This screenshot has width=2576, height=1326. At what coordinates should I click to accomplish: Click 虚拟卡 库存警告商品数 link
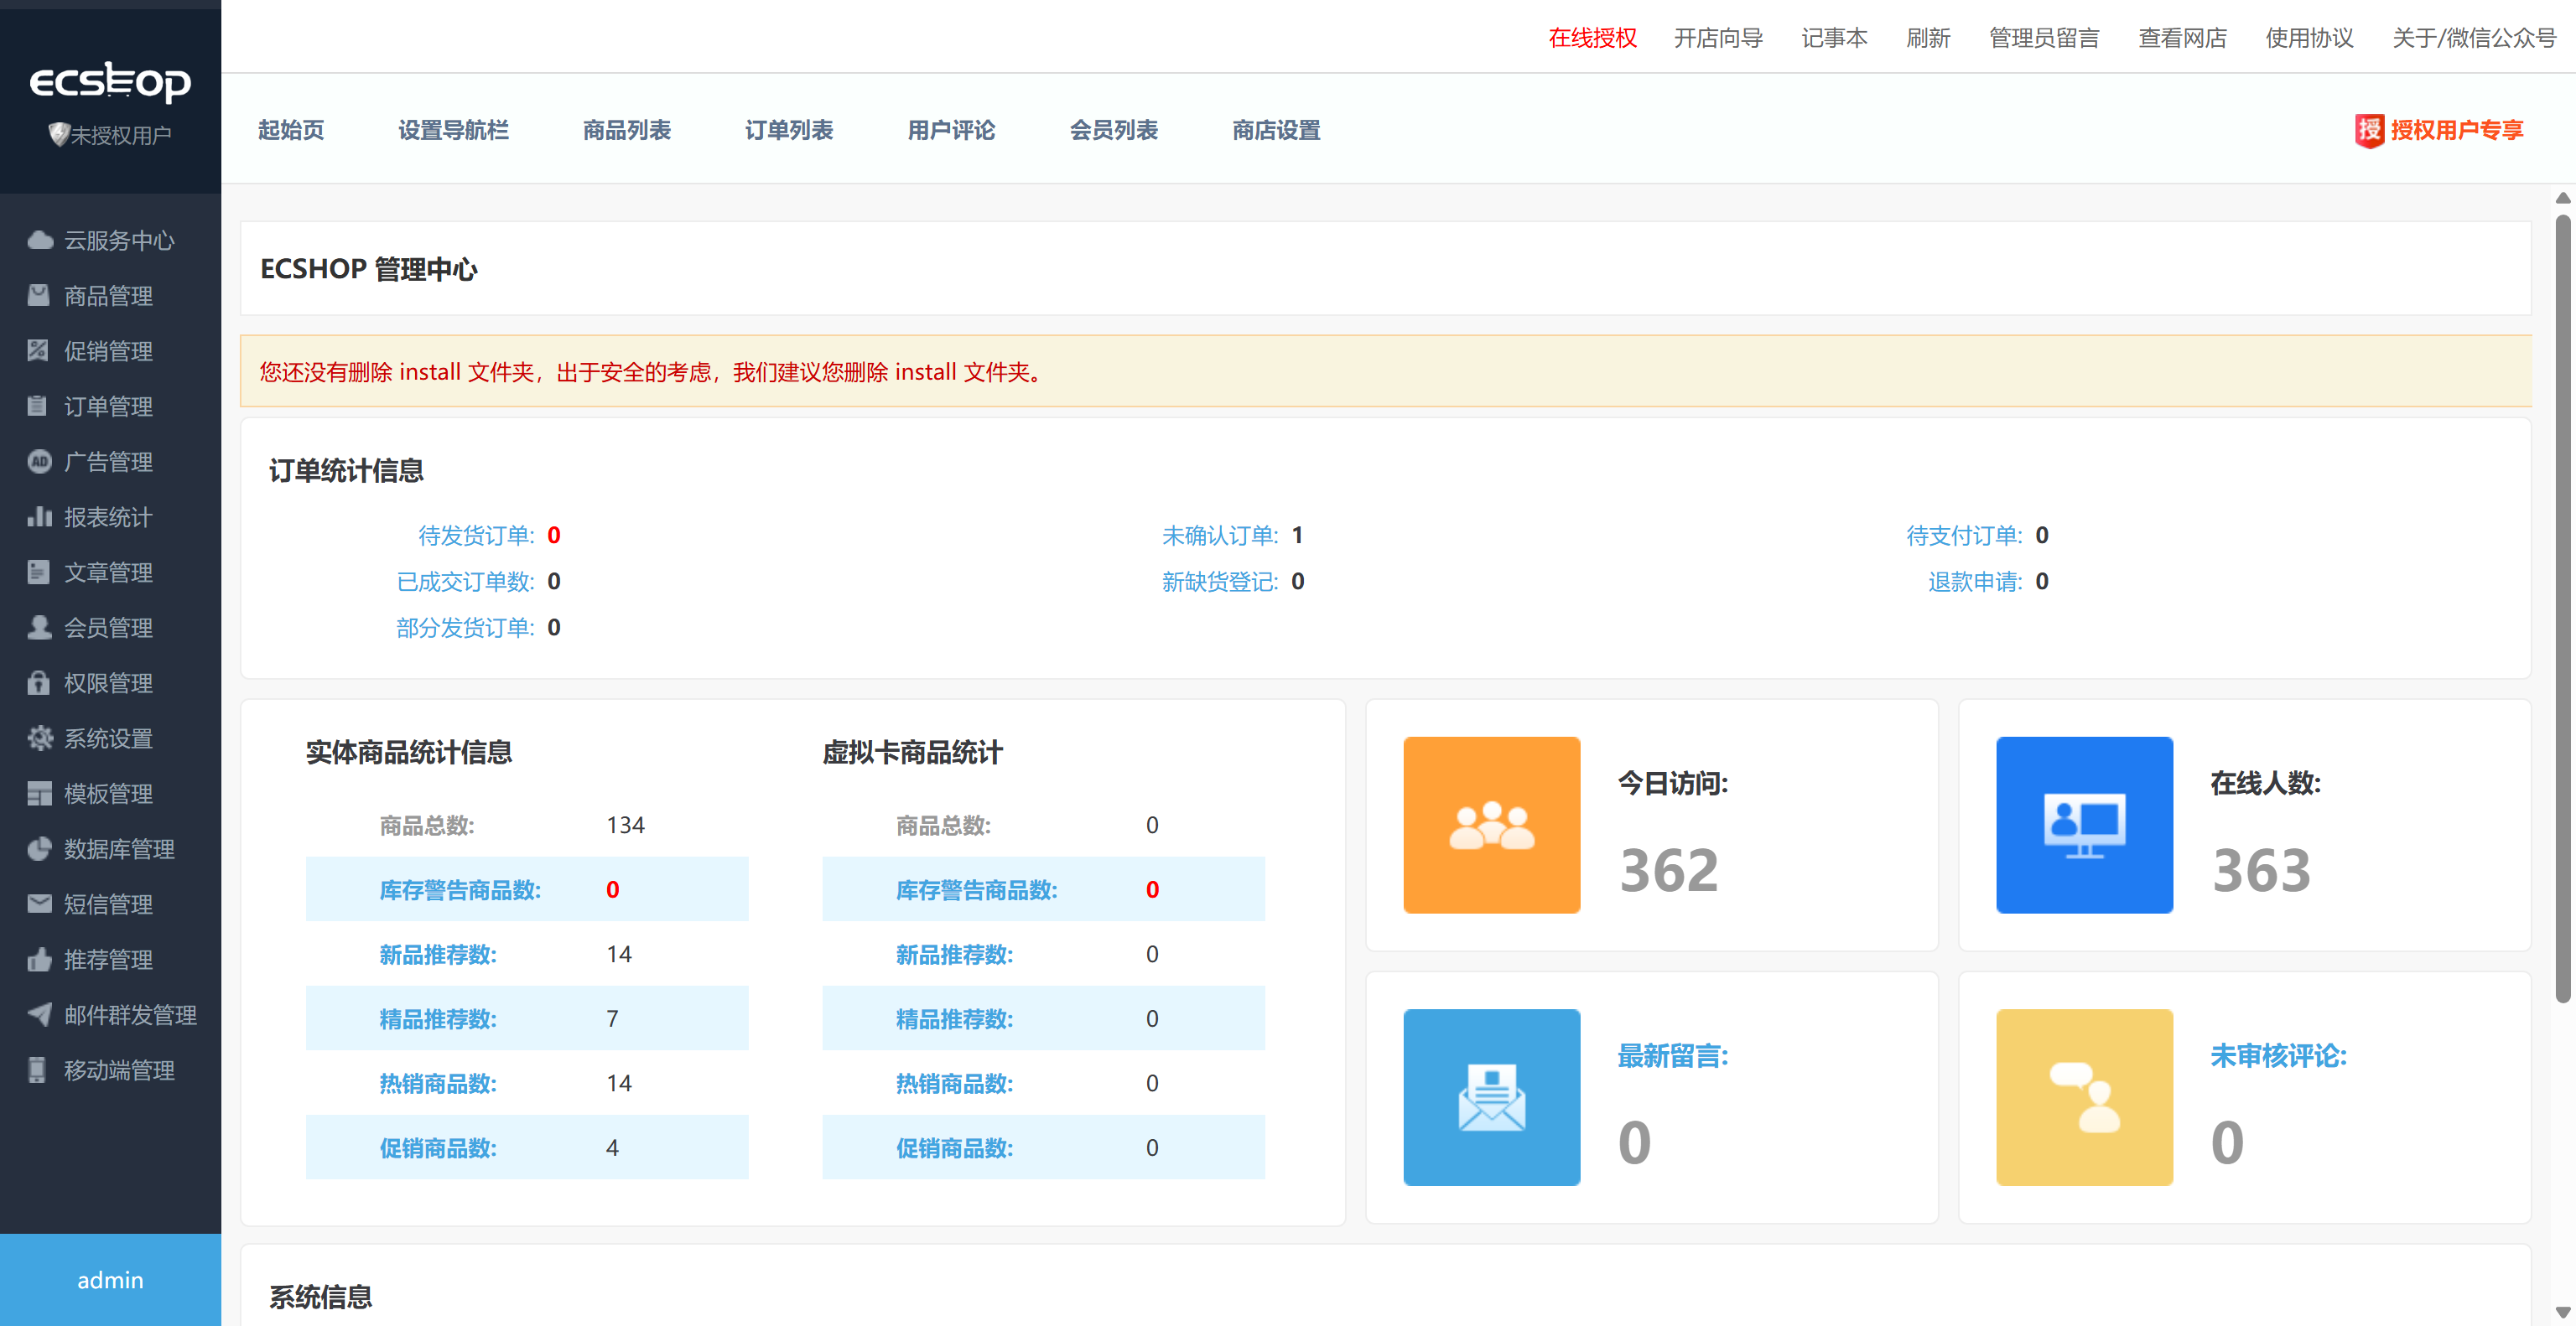pyautogui.click(x=977, y=889)
